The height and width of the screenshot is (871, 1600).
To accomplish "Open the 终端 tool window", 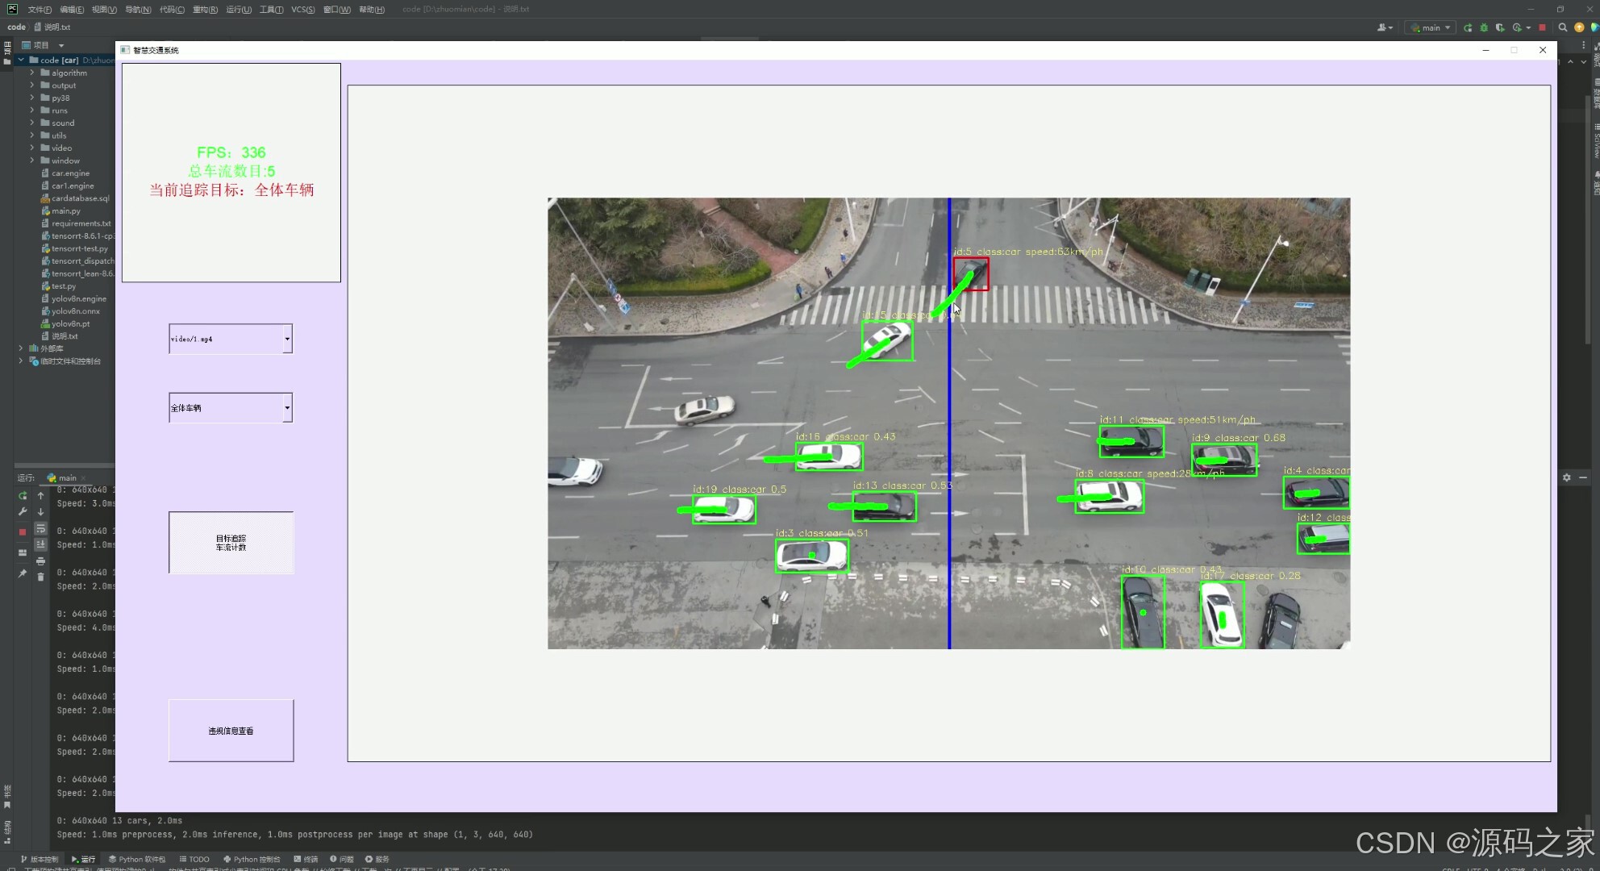I will [306, 859].
